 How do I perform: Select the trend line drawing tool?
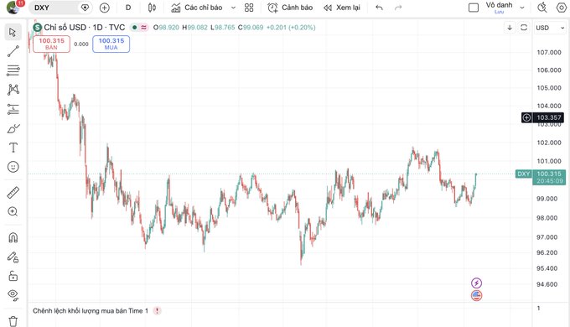click(x=13, y=51)
